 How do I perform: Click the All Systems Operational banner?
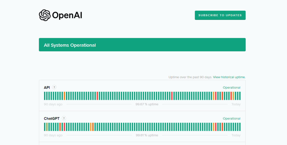click(142, 45)
